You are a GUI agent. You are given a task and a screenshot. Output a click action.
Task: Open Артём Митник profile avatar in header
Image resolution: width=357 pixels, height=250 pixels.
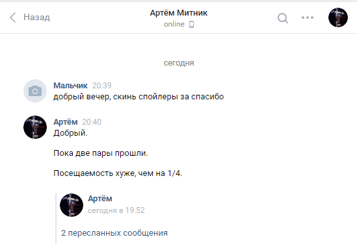click(338, 18)
